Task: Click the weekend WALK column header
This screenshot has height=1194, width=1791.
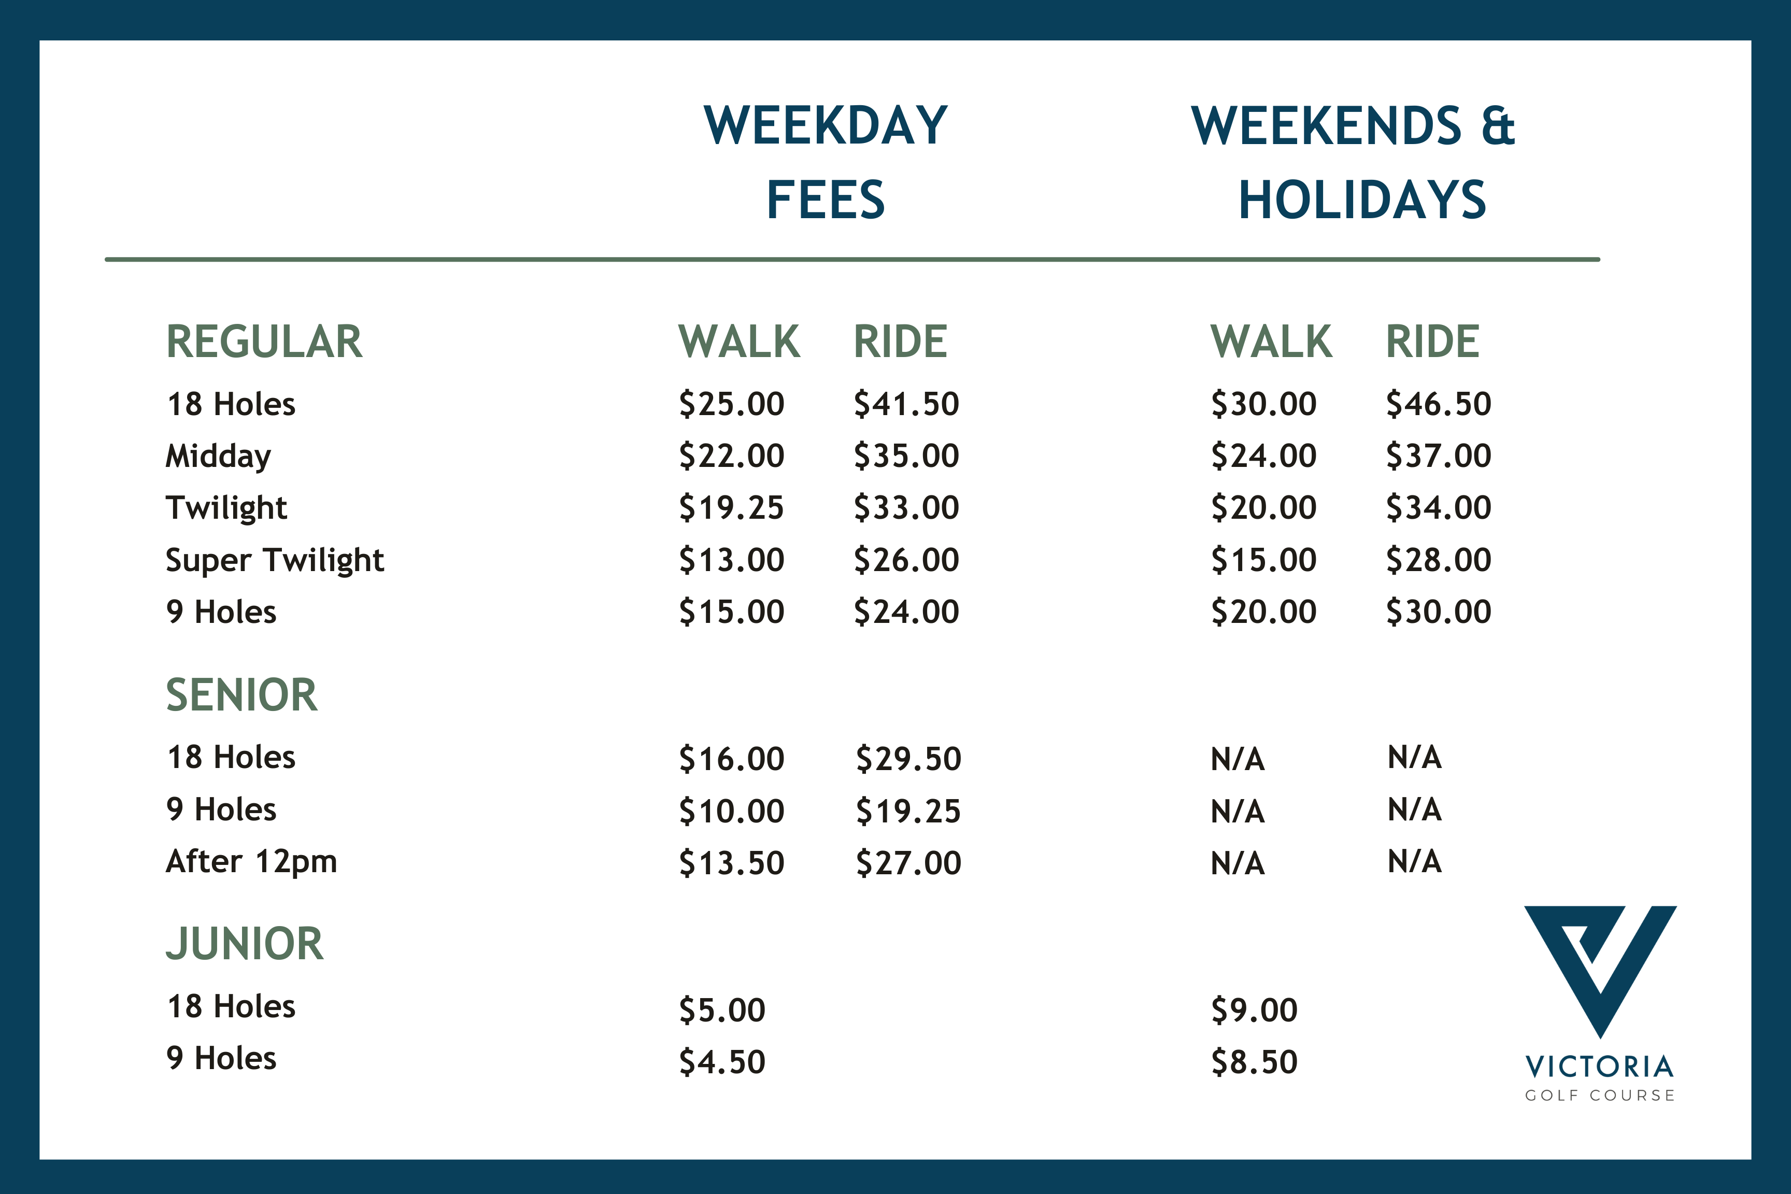Action: pos(1272,341)
